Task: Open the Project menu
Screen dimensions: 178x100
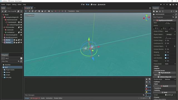Action: [9, 4]
